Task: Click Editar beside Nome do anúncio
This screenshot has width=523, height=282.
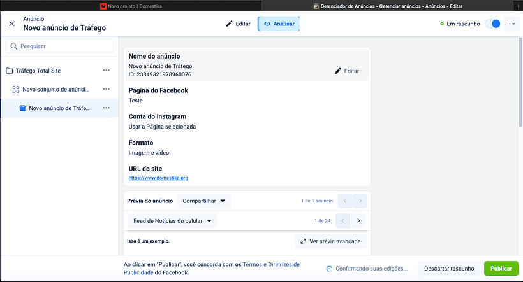Action: 347,71
